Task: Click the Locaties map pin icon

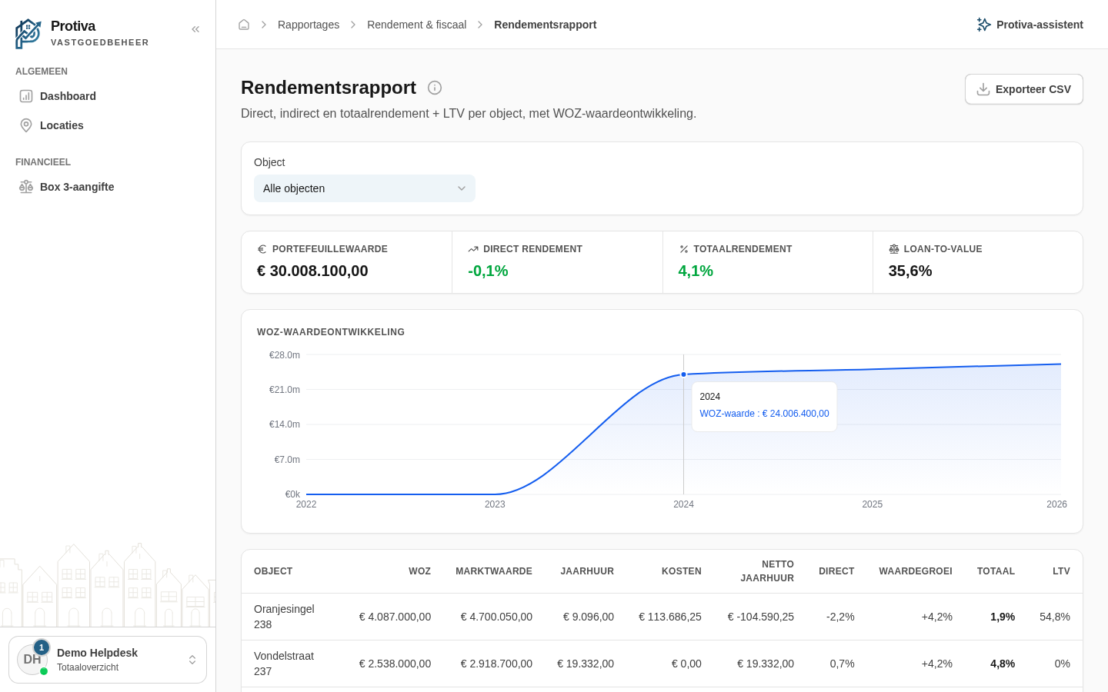Action: pos(26,125)
